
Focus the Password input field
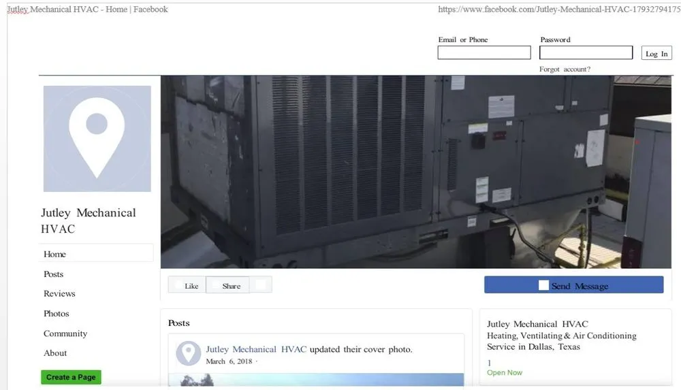point(586,53)
